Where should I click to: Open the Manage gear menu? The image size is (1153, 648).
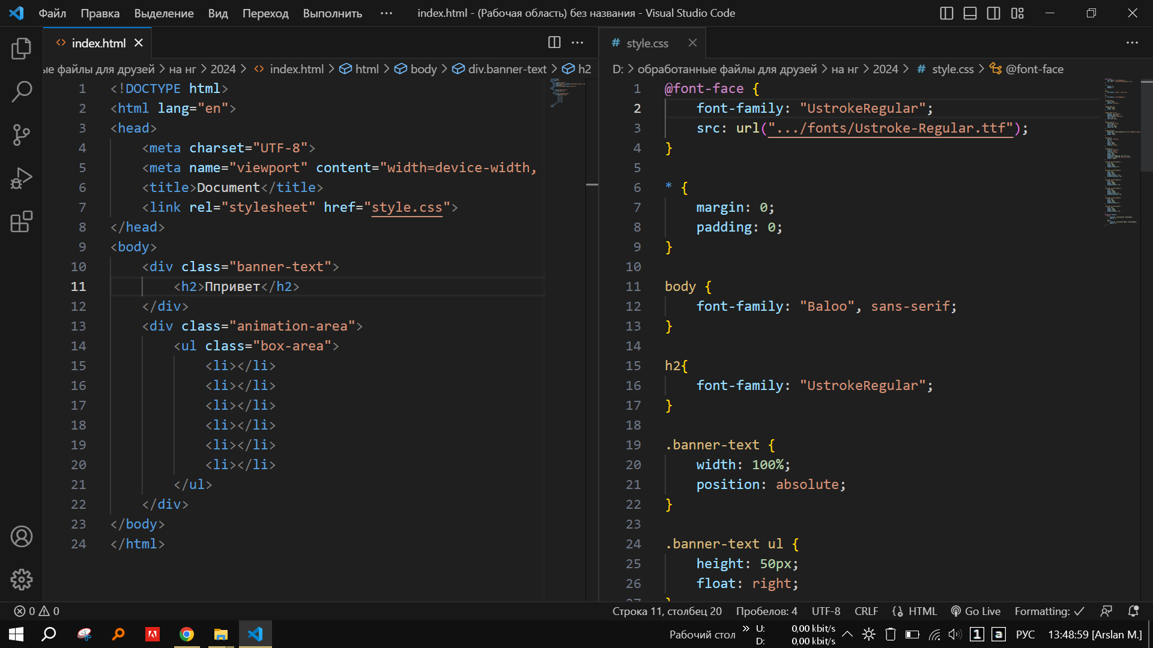[x=22, y=580]
